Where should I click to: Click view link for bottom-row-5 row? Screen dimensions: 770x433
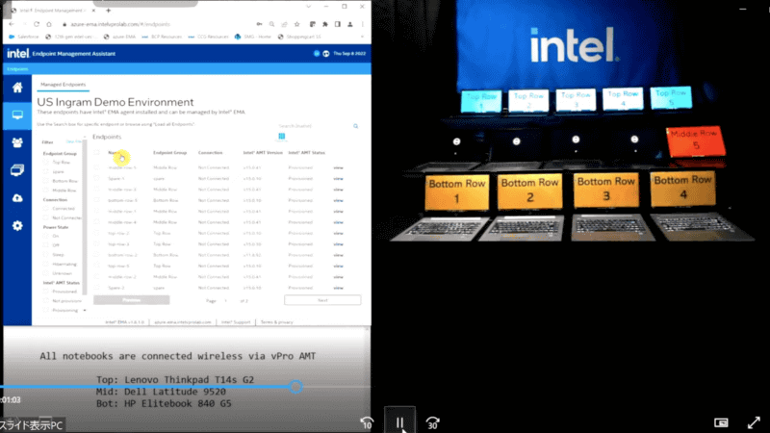click(339, 200)
